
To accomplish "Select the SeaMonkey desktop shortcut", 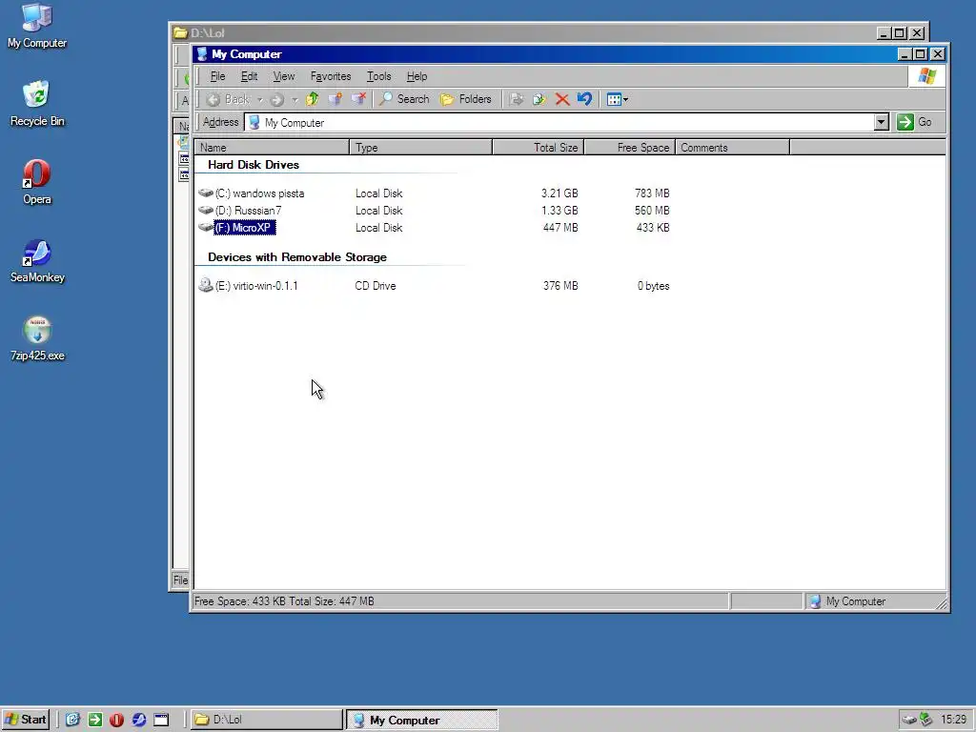I will (x=37, y=261).
